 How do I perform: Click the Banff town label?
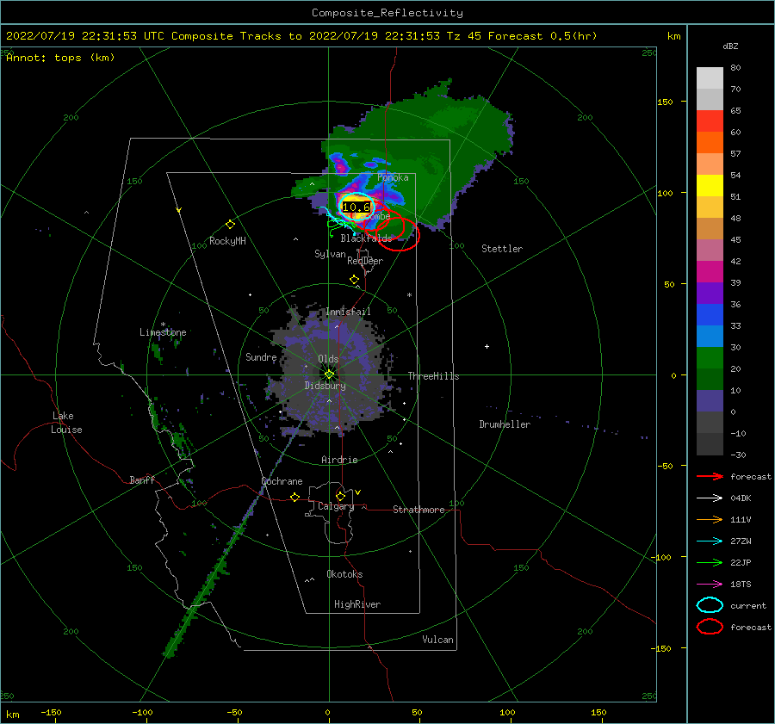(x=142, y=480)
